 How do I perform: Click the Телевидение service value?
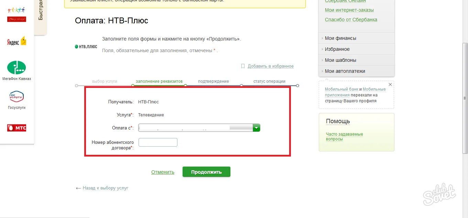[x=151, y=115]
